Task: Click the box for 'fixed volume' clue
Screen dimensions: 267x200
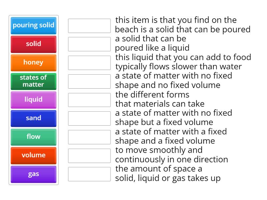Action: (x=89, y=118)
